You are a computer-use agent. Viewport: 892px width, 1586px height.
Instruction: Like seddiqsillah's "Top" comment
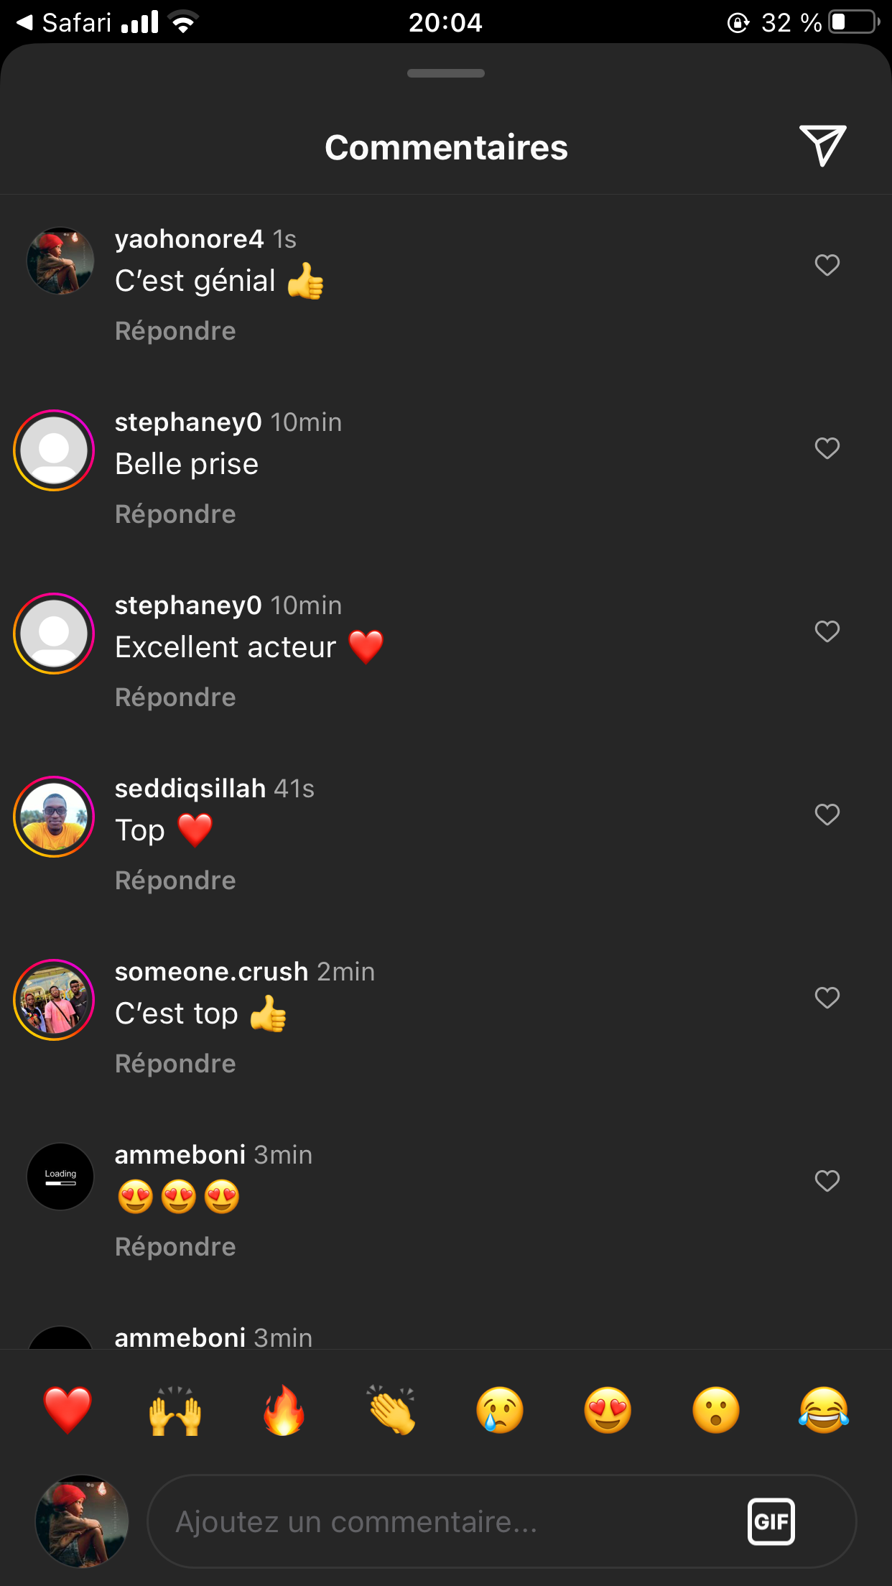pos(827,815)
